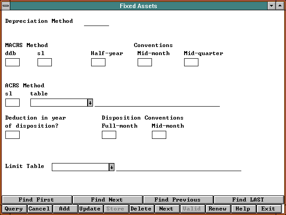Viewport: 286px width, 215px height.
Task: Click the title bar minimize arrow
Action: point(271,6)
